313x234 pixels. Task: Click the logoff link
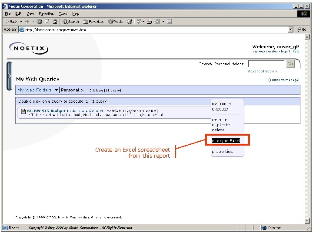(285, 51)
